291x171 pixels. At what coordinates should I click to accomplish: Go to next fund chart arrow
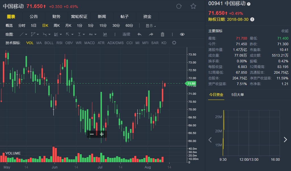point(285,139)
